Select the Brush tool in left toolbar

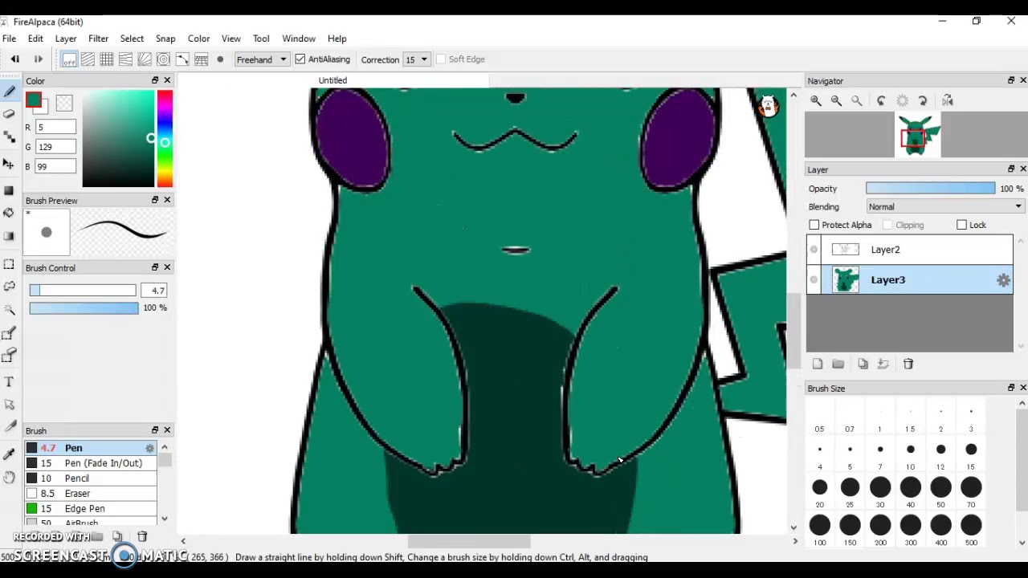[9, 92]
